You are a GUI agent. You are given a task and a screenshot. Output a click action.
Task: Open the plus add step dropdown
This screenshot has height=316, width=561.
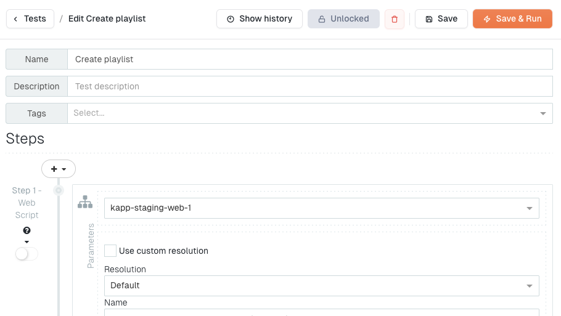59,169
